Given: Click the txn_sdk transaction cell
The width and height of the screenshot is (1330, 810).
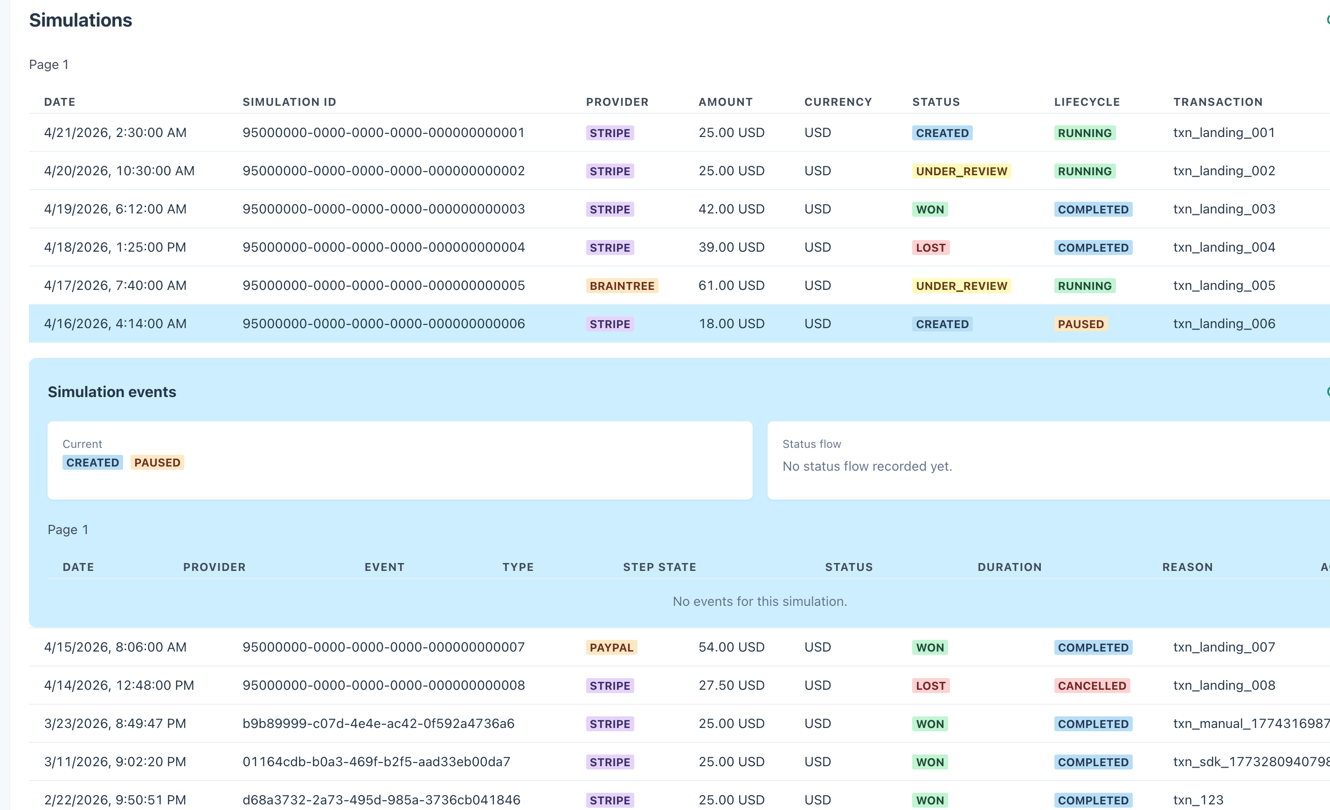Looking at the screenshot, I should point(1251,762).
